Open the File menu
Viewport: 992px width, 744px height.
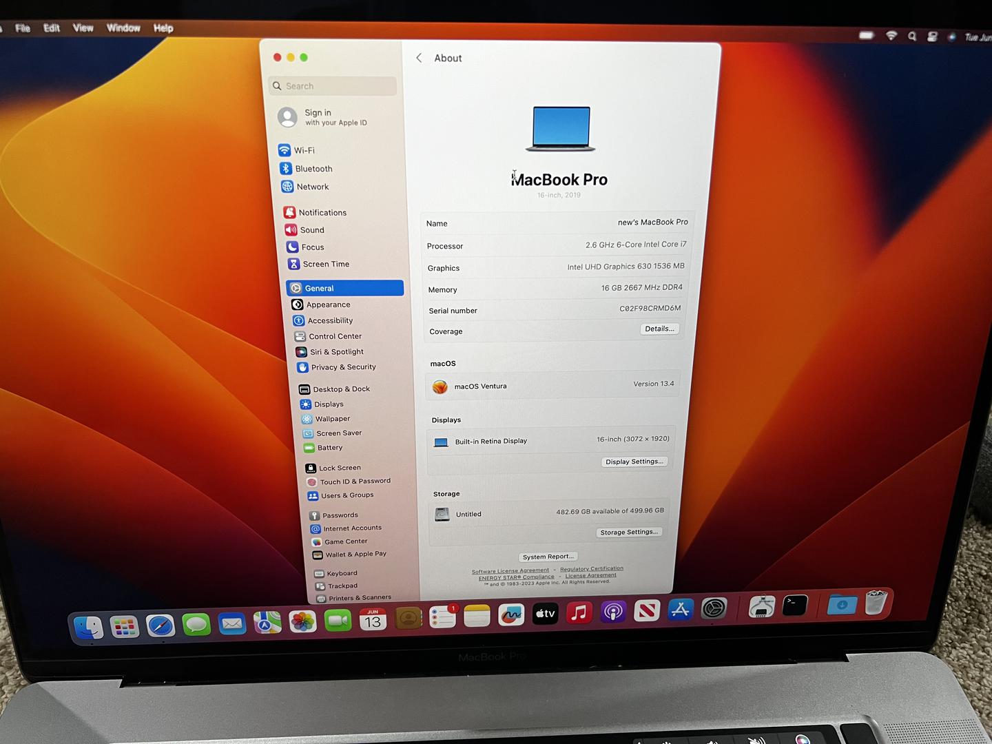point(23,28)
